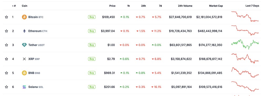The width and height of the screenshot is (263, 96).
Task: Open Tether's green 7-day sparkline chart
Action: pos(245,44)
